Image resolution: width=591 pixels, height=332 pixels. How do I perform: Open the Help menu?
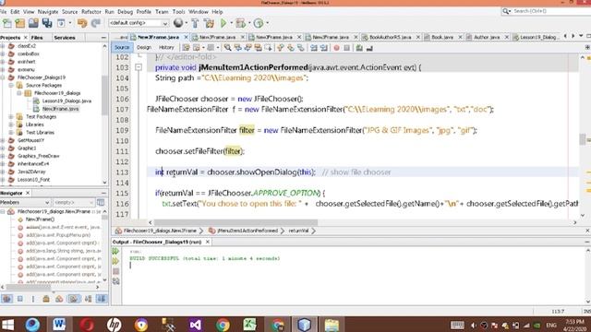pyautogui.click(x=217, y=12)
